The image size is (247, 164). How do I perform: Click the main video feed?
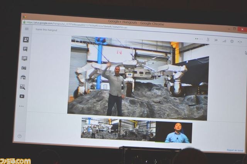tap(138, 79)
